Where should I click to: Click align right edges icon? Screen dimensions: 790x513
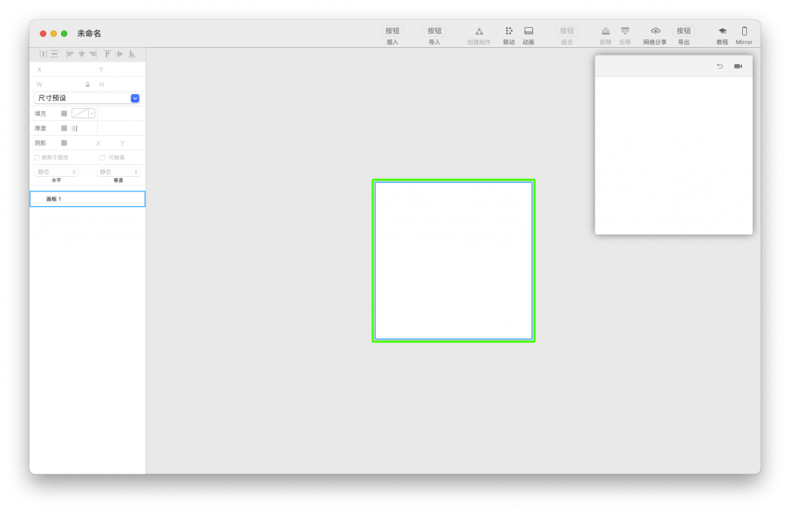pos(93,54)
